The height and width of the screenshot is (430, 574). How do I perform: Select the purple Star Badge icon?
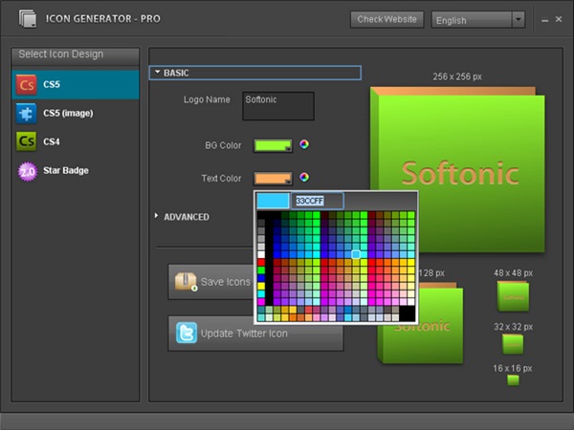pos(28,171)
